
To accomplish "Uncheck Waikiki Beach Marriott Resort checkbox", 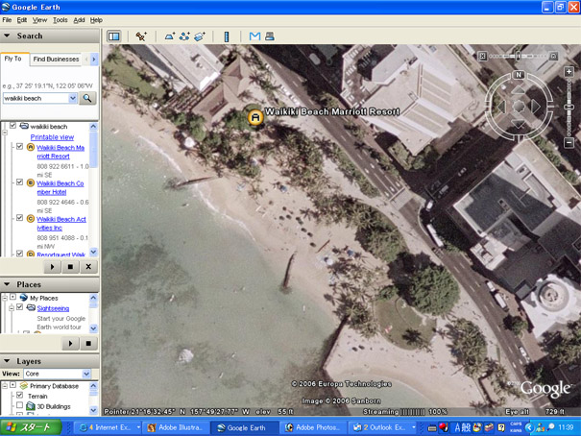I will point(19,146).
